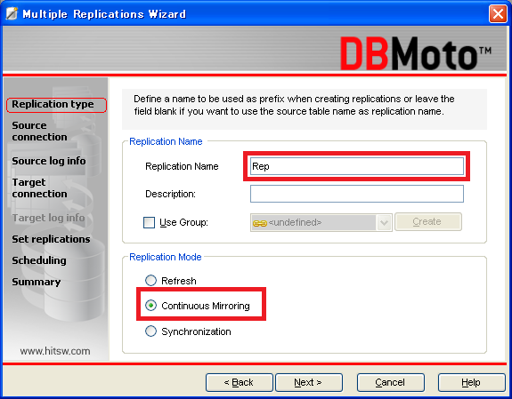Select the Refresh replication mode

(x=150, y=280)
